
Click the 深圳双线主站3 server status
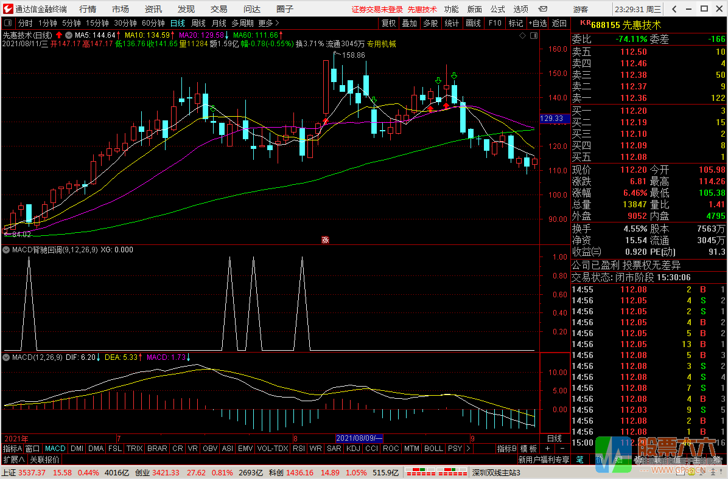[496, 472]
